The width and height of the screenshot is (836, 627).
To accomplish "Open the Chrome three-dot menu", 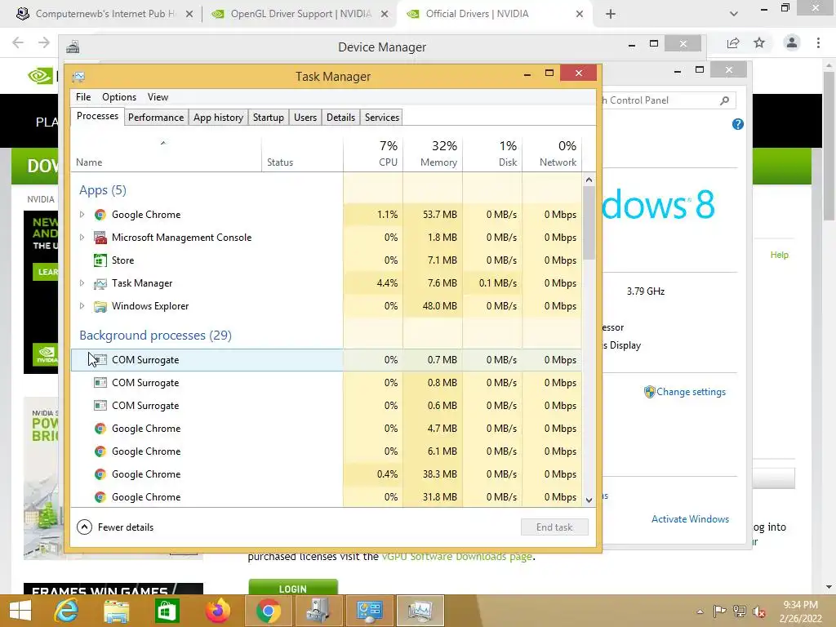I will pos(818,42).
